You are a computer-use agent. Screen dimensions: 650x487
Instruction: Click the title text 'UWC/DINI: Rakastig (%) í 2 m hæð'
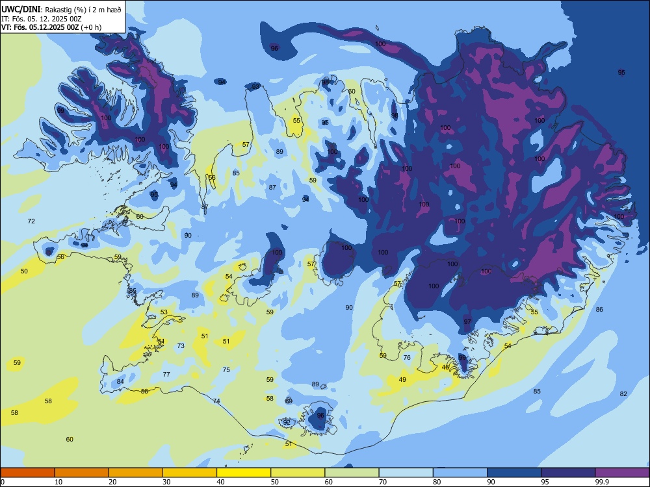(x=61, y=9)
